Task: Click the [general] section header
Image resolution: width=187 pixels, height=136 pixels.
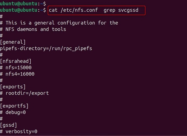Action: (x=13, y=42)
